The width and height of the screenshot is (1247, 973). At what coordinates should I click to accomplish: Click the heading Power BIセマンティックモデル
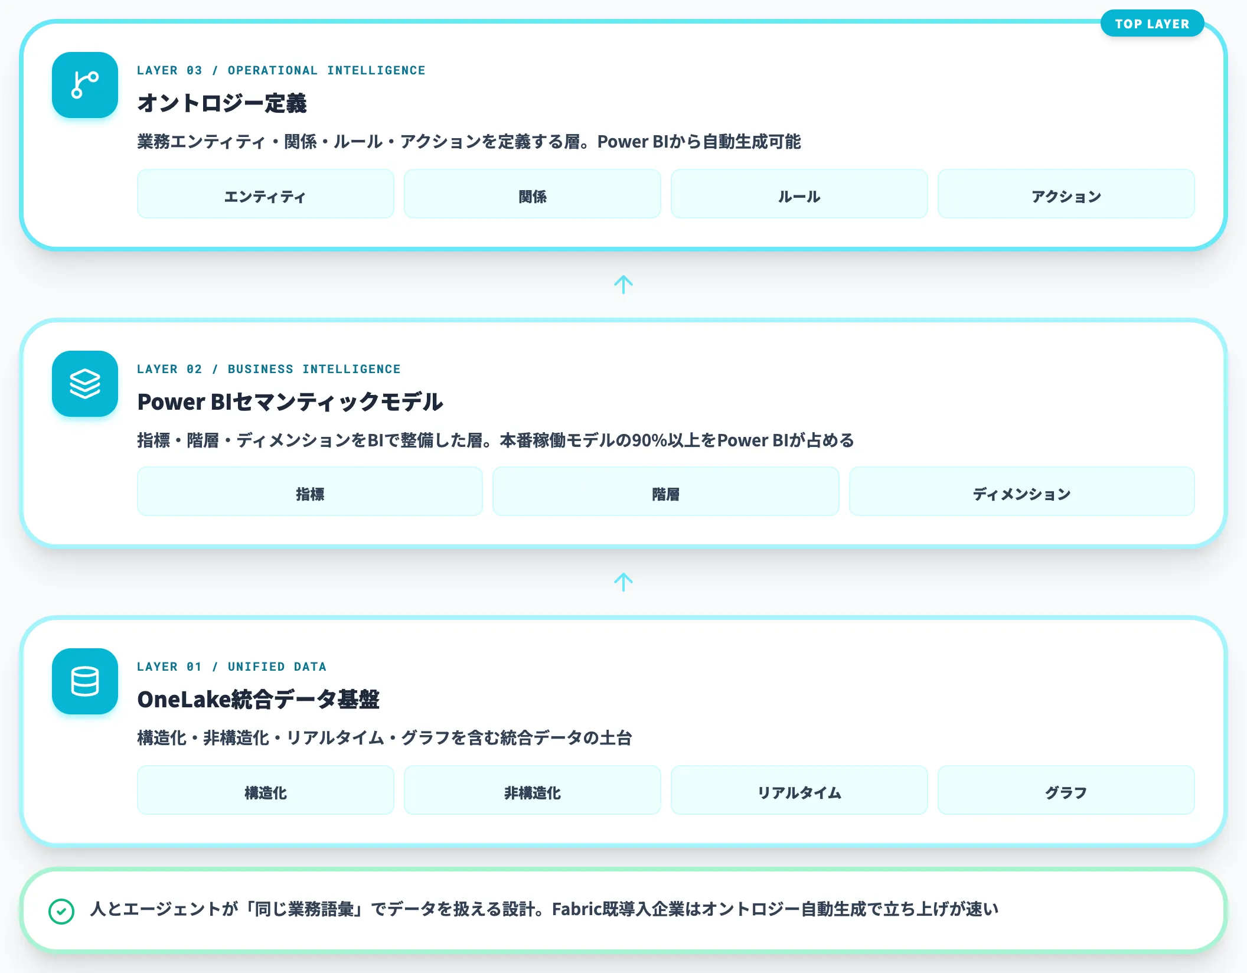290,402
